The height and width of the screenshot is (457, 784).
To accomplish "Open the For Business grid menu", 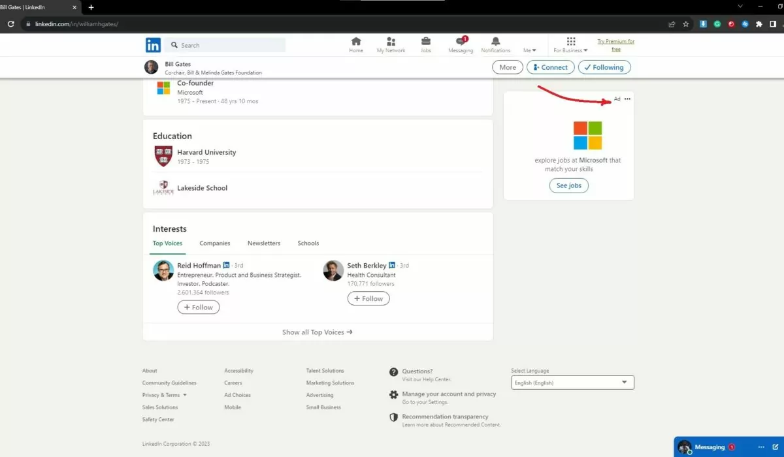I will (x=570, y=45).
